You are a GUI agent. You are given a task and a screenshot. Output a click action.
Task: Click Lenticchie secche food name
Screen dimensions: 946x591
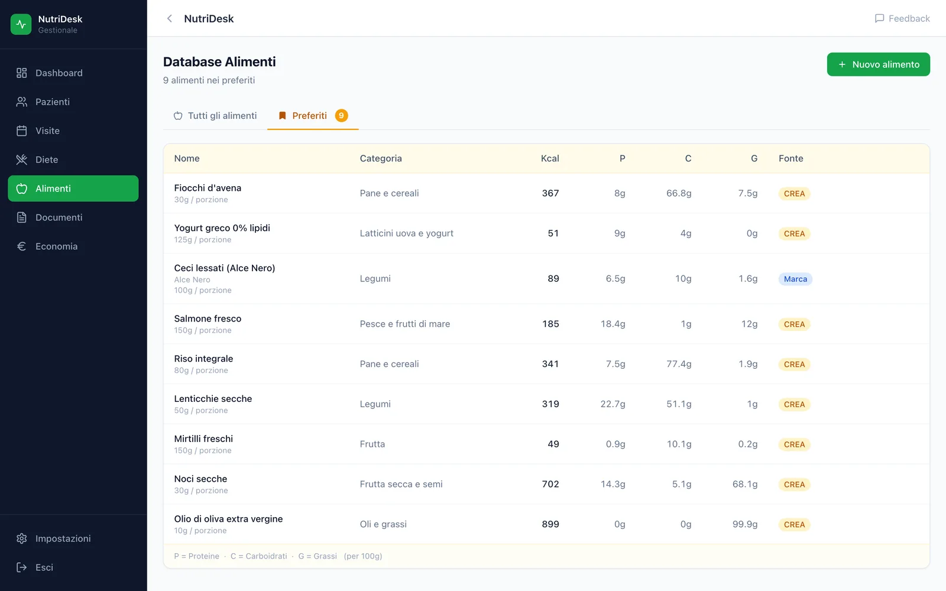(x=213, y=399)
